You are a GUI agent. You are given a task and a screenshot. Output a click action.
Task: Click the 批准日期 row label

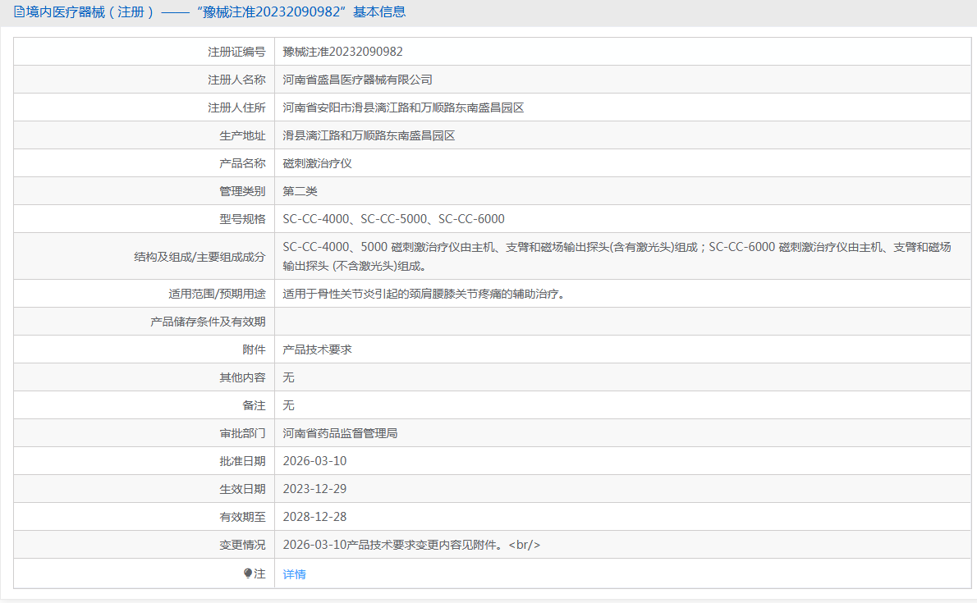point(242,461)
